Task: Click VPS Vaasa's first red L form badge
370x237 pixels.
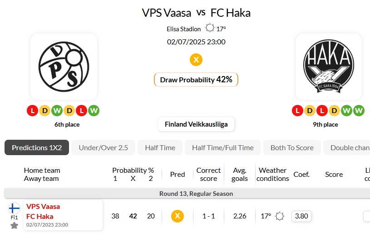Action: [x=33, y=110]
